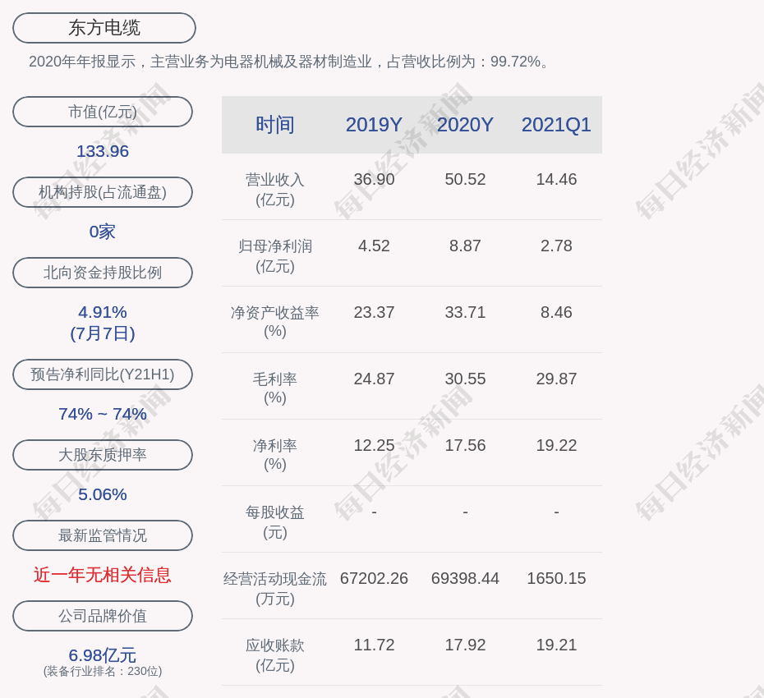The width and height of the screenshot is (764, 698).
Task: Click the 机构持股(占流通盘) label
Action: [x=103, y=192]
